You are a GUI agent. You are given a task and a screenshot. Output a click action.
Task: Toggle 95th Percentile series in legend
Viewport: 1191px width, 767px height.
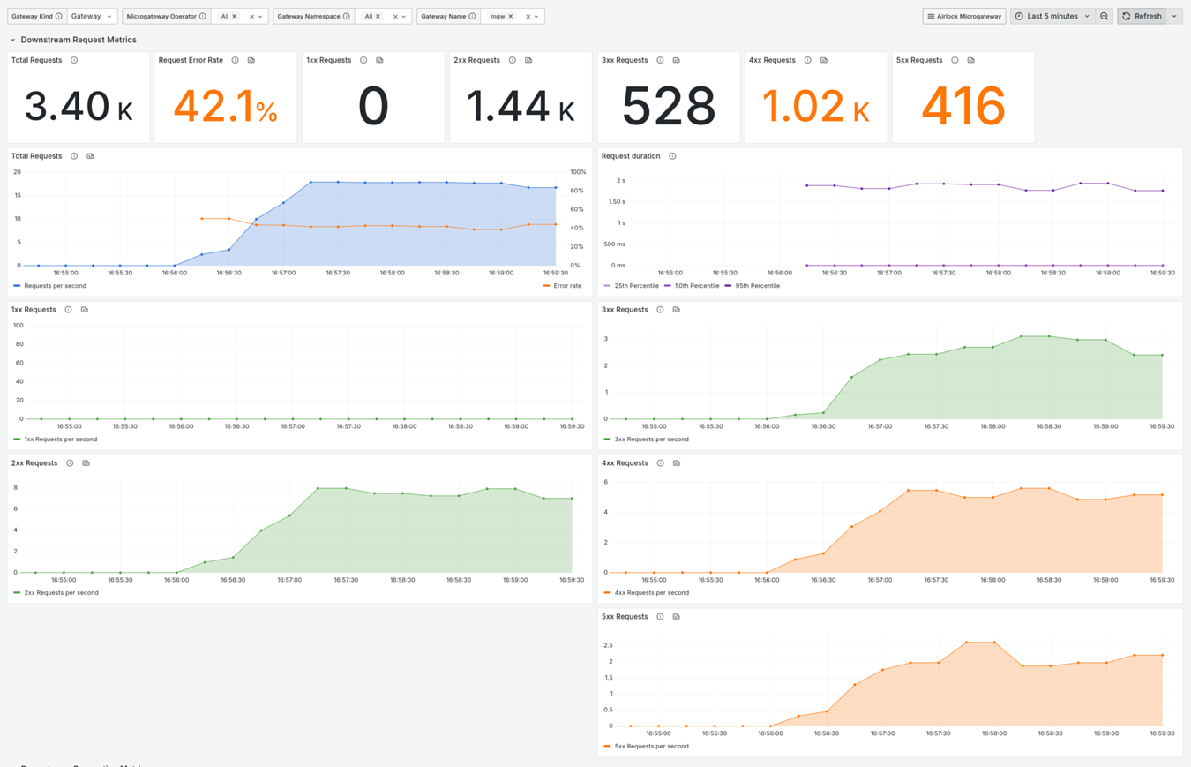coord(751,286)
